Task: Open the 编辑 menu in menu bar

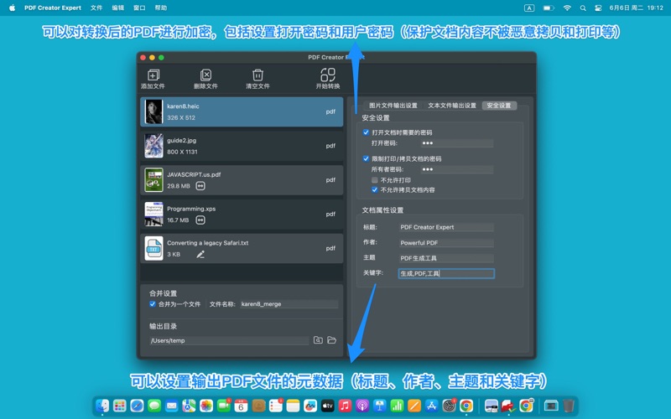Action: click(117, 8)
